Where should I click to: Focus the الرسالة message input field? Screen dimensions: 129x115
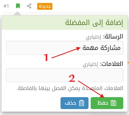(64, 48)
